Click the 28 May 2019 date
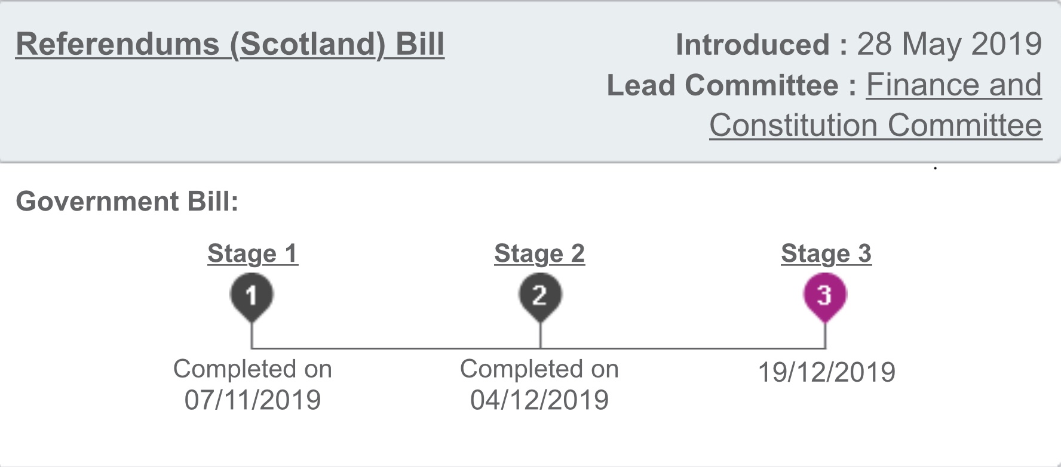 click(x=949, y=44)
